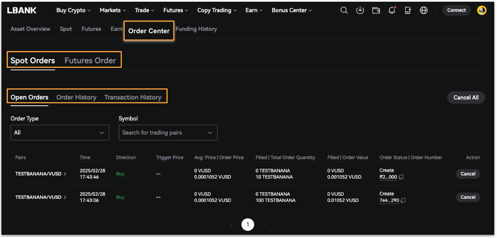Open the Symbol trading pairs dropdown
497x238 pixels.
click(168, 133)
